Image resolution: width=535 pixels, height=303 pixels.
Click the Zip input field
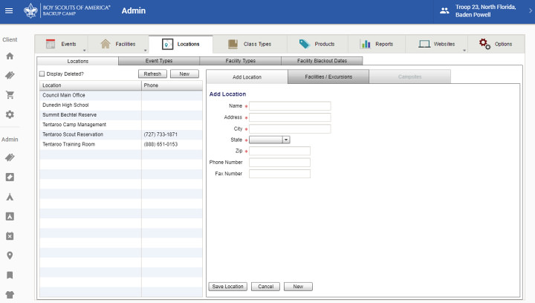pyautogui.click(x=279, y=151)
